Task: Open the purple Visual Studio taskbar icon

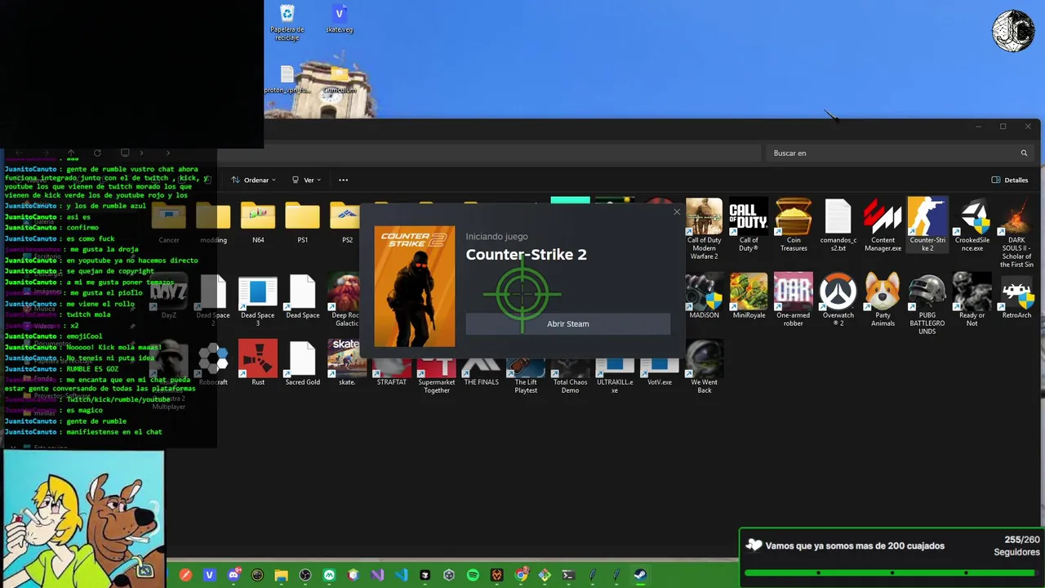Action: 377,575
